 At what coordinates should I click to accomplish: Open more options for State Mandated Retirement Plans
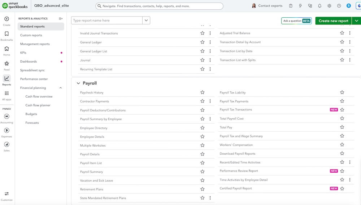[210, 198]
